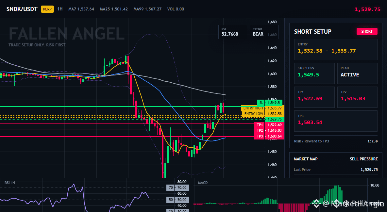387x212 pixels.
Task: Click the MA99 1,567.27 indicator readout
Action: click(x=148, y=9)
